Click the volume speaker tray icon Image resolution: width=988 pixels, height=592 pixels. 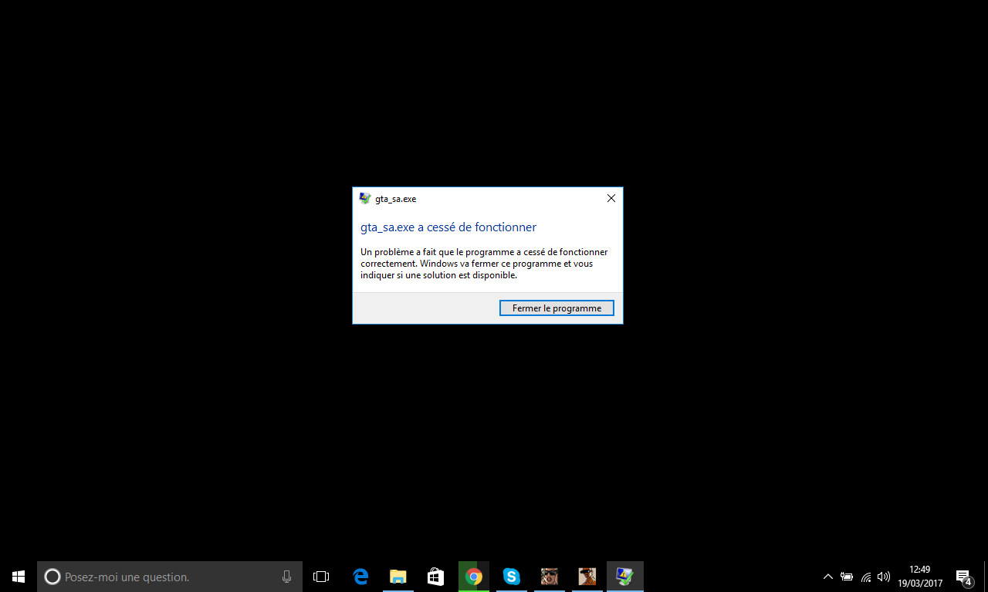884,577
